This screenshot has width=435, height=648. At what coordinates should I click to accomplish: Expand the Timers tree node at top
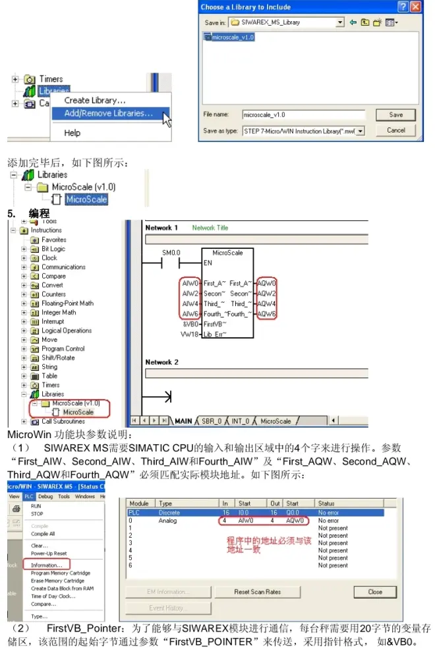(15, 79)
